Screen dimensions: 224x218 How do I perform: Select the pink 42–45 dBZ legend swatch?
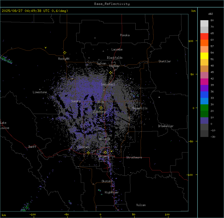click(x=204, y=75)
